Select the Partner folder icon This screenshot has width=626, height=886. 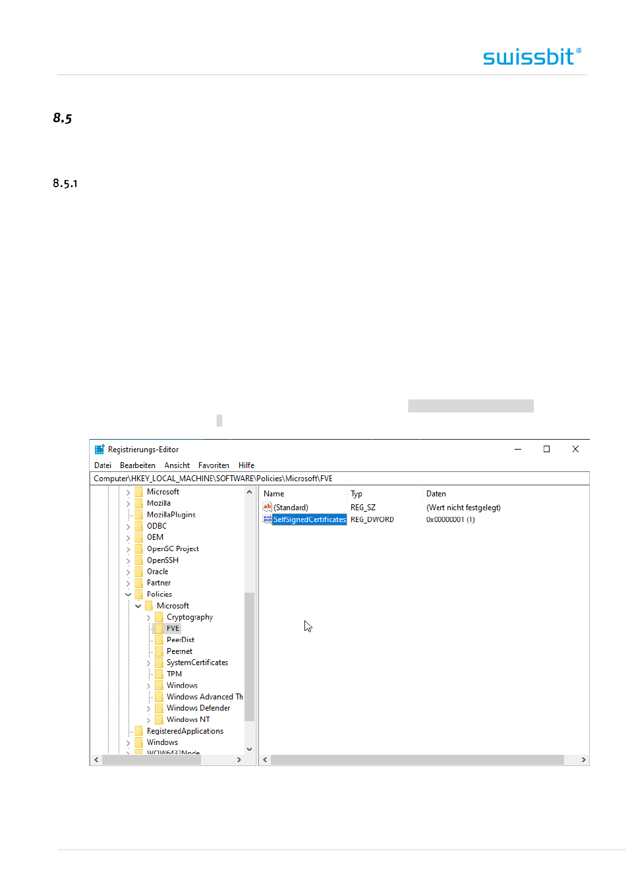138,583
